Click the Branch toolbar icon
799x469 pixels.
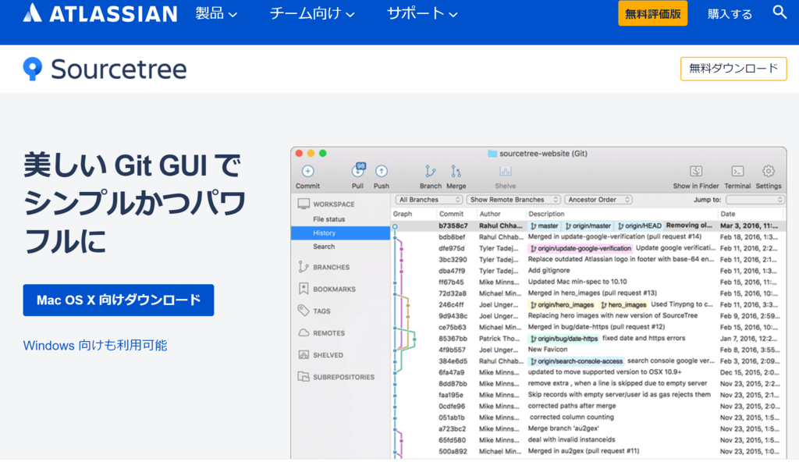[x=431, y=171]
